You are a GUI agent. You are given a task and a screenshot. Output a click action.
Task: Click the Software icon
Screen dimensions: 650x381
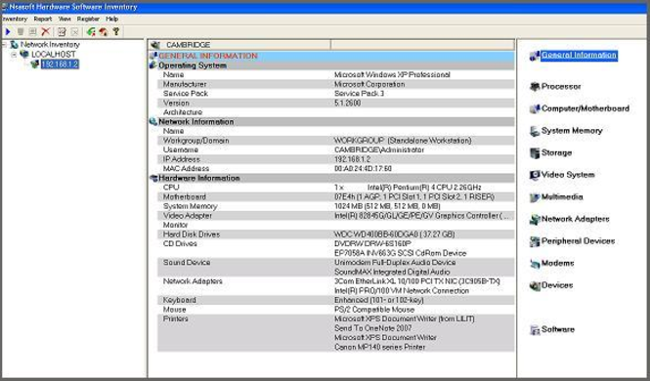click(x=535, y=329)
